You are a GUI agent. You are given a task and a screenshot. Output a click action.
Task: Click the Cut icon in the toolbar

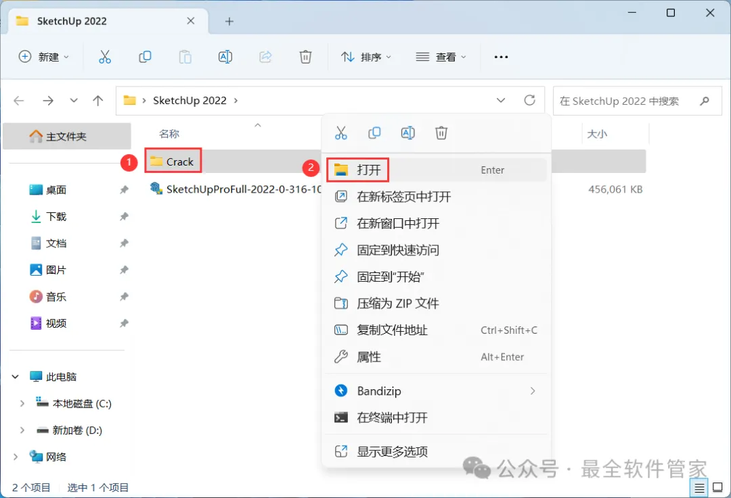point(105,57)
